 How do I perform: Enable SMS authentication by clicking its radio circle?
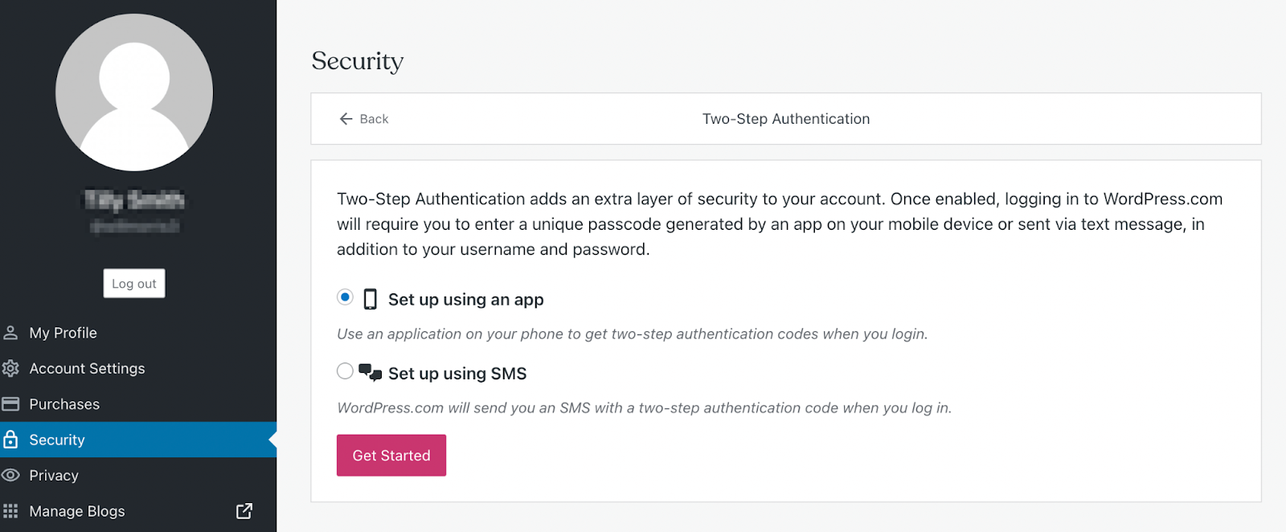345,370
